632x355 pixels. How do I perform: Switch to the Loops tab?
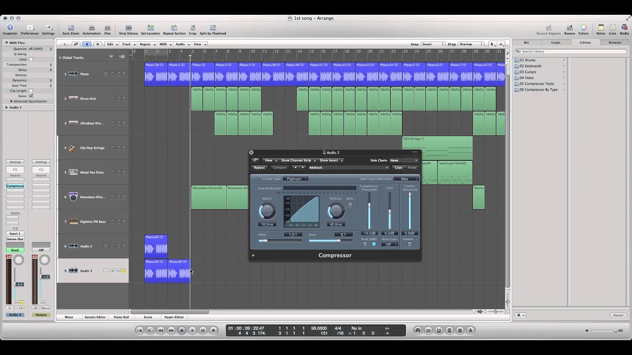556,42
